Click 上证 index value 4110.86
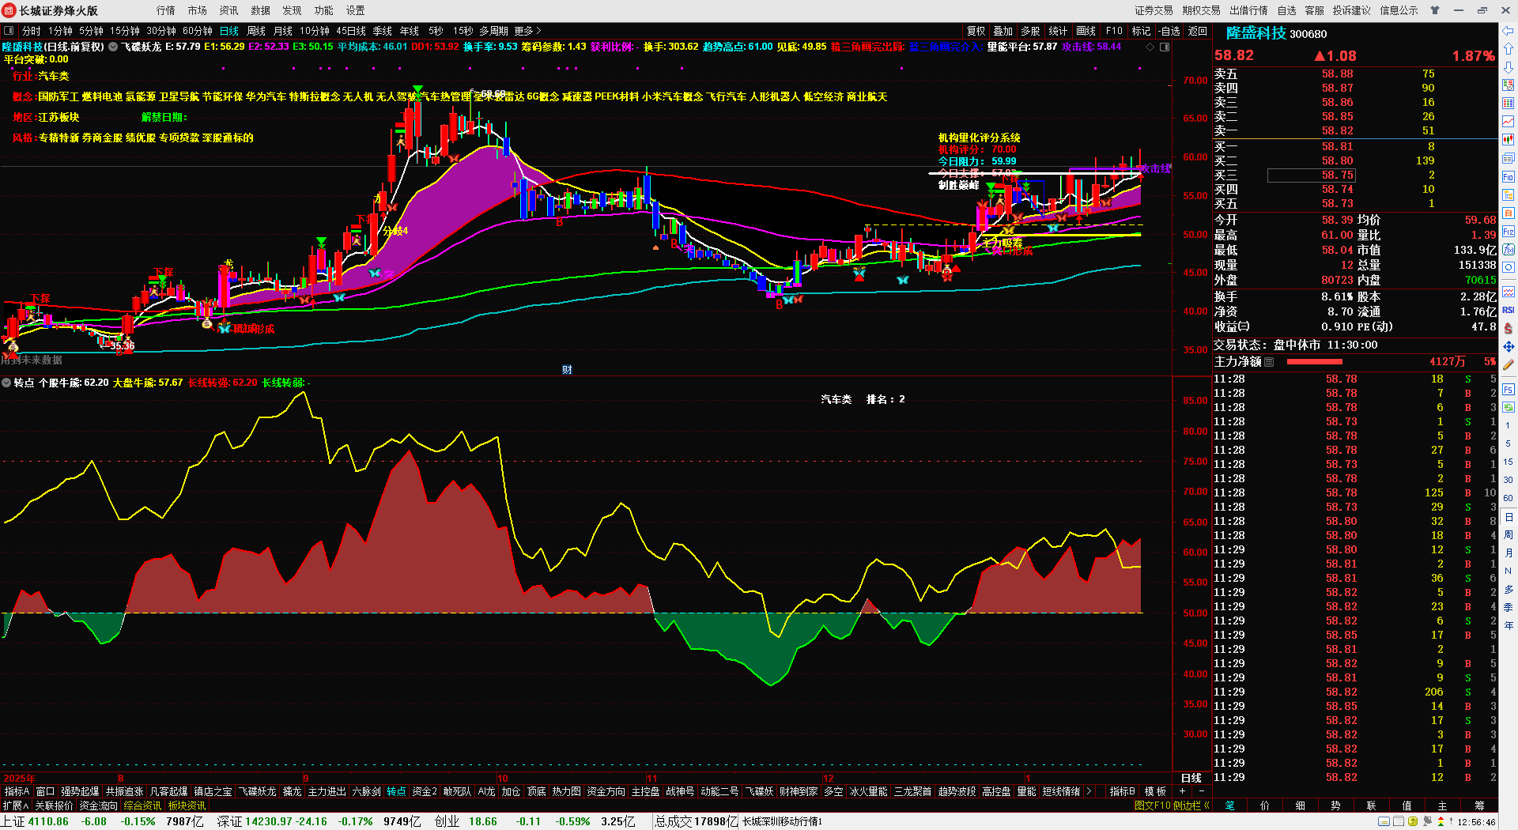Screen dimensions: 1518x830 48,821
